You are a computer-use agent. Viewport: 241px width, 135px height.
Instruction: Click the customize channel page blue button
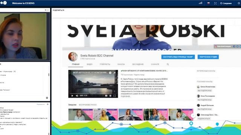178,57
